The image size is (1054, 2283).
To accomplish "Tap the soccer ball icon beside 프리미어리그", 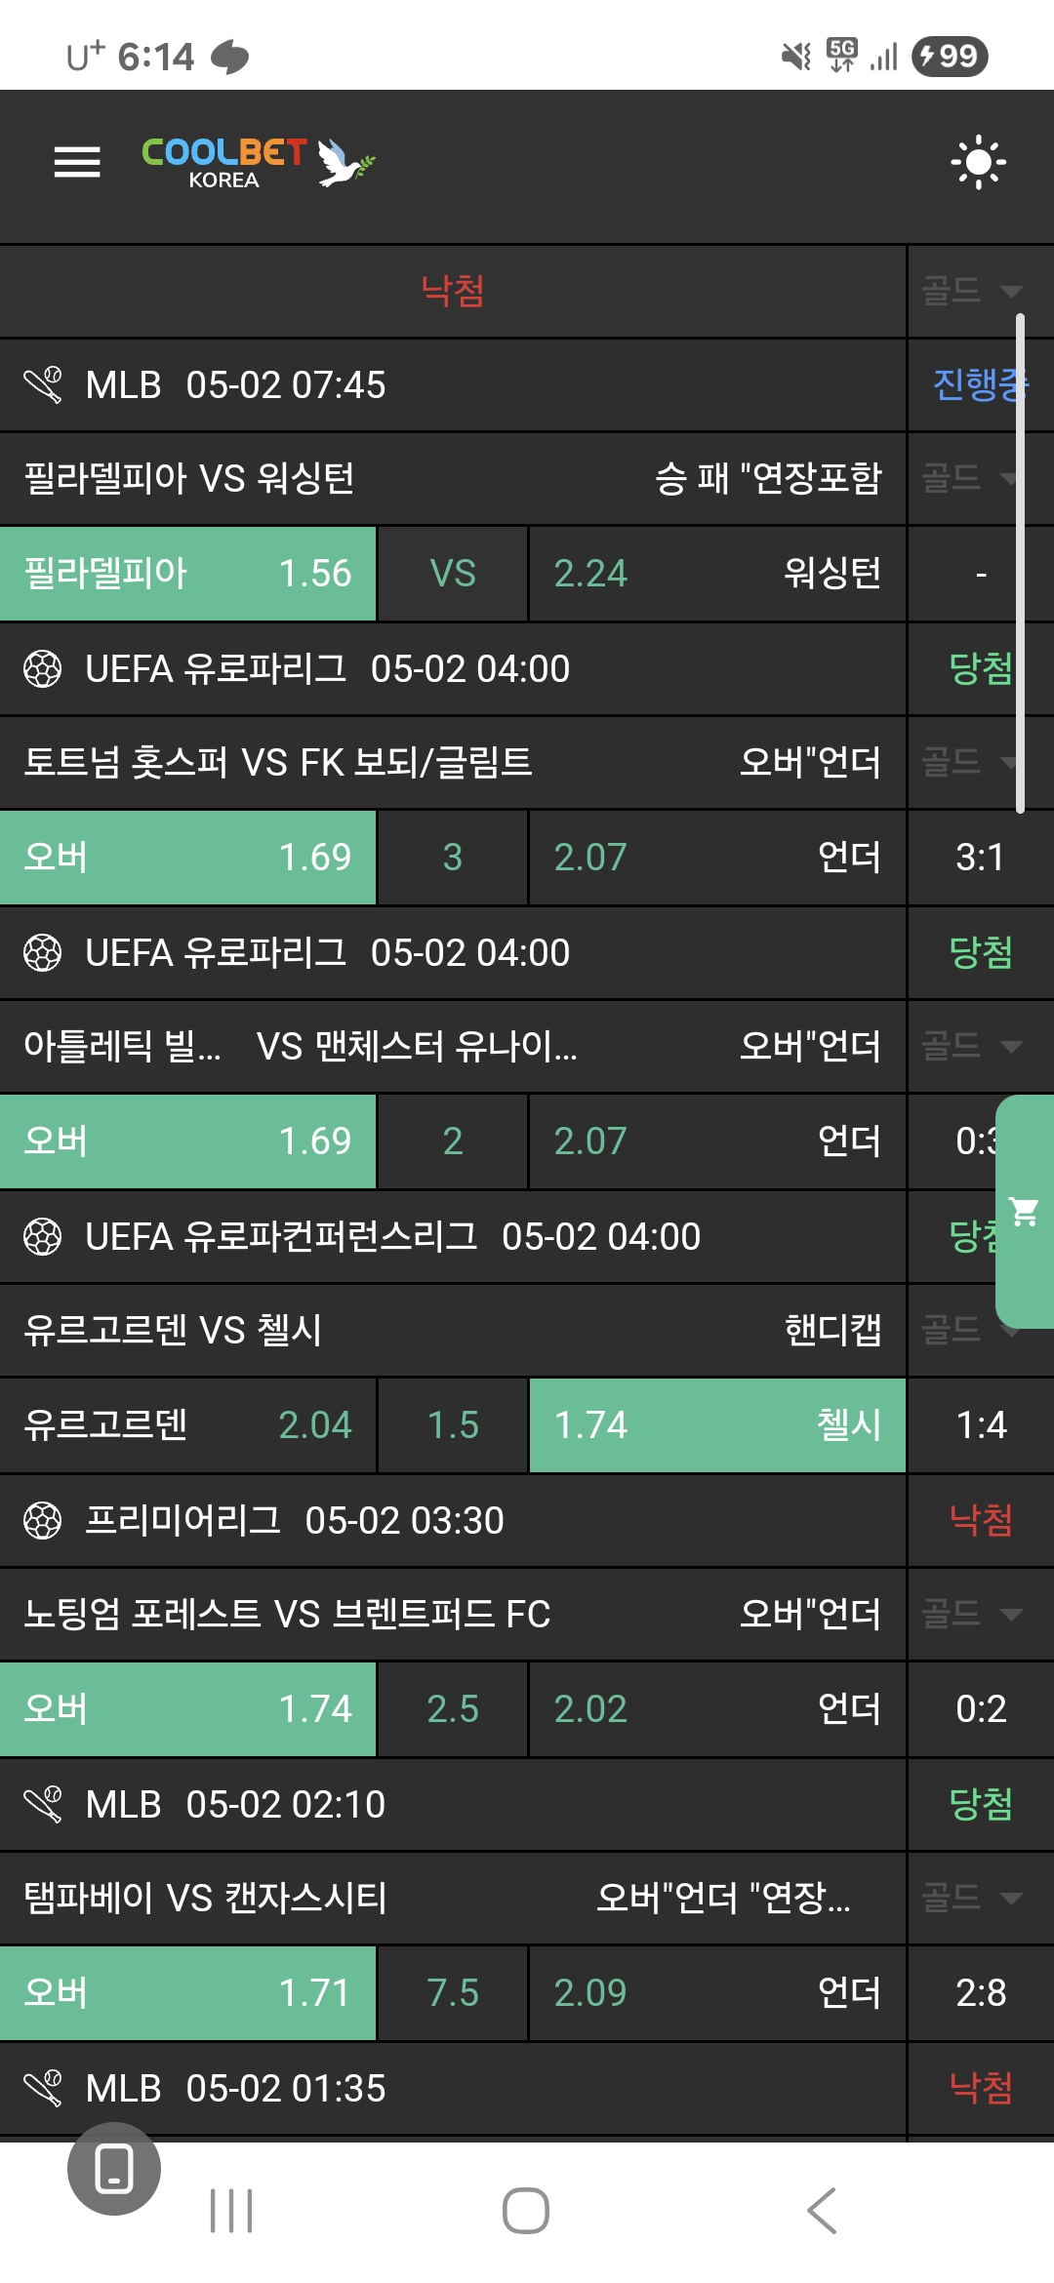I will pos(42,1520).
